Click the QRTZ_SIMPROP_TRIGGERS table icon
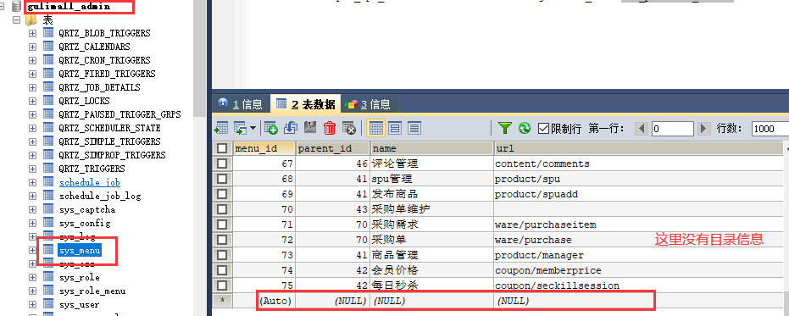This screenshot has width=789, height=316. coord(48,155)
